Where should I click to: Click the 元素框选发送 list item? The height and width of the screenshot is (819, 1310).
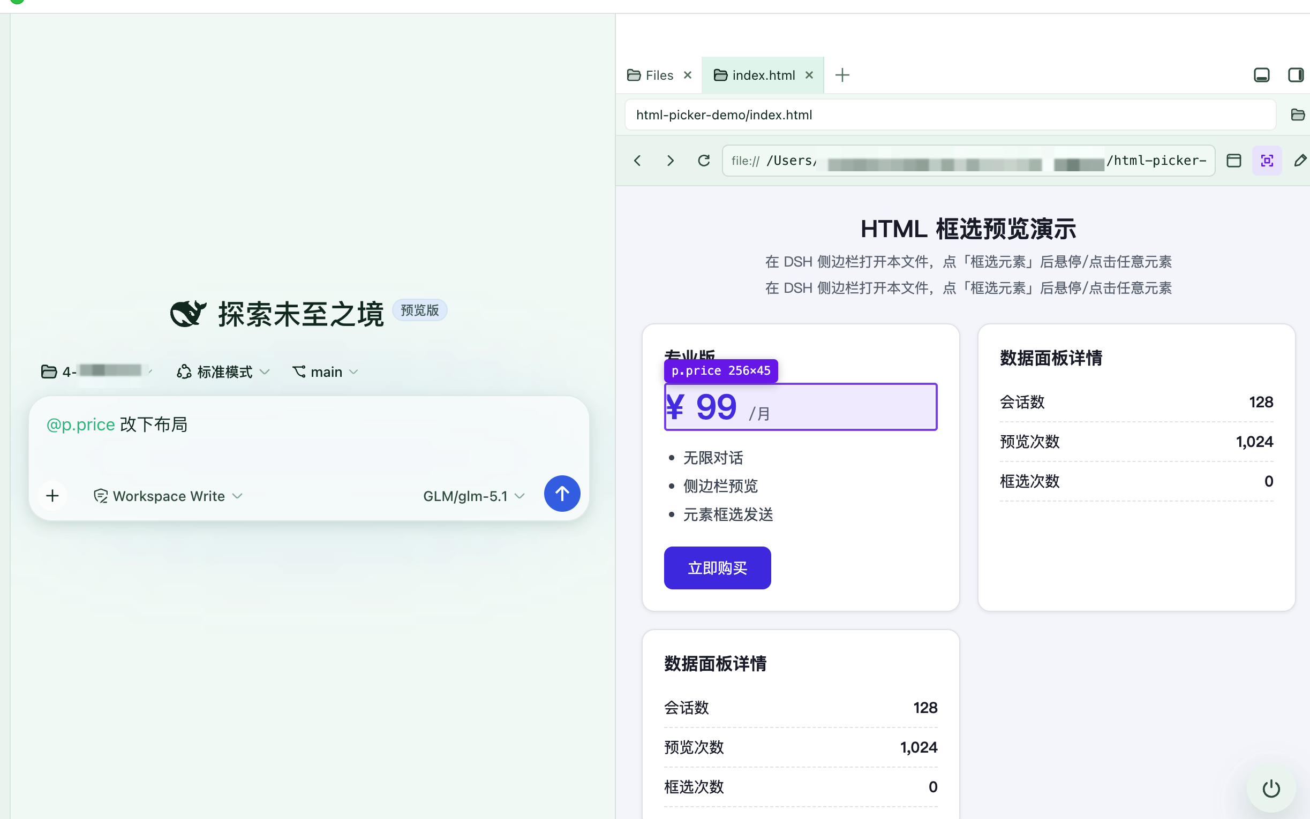pos(728,514)
